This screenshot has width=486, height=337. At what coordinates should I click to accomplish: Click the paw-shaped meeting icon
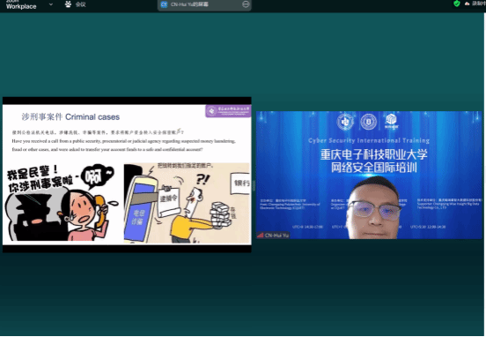point(68,4)
